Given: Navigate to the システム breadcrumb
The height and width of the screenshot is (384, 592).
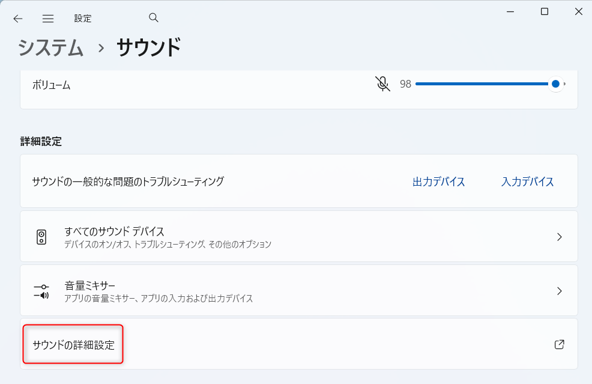Looking at the screenshot, I should [50, 47].
